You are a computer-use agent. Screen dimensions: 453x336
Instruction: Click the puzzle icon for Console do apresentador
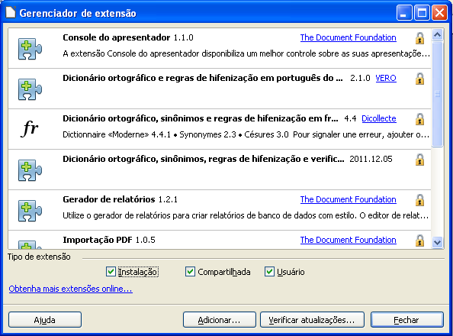tap(30, 49)
